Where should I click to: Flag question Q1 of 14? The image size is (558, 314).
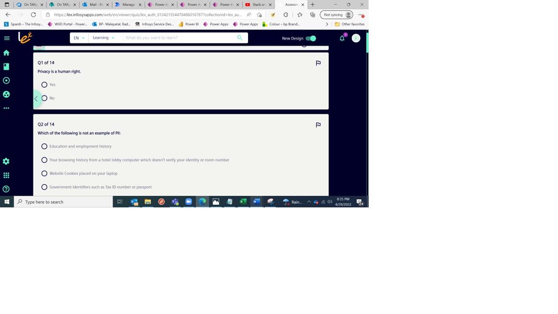tap(318, 63)
